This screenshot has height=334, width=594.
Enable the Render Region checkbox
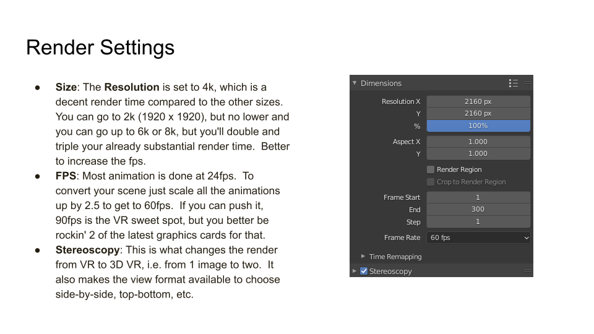(431, 169)
